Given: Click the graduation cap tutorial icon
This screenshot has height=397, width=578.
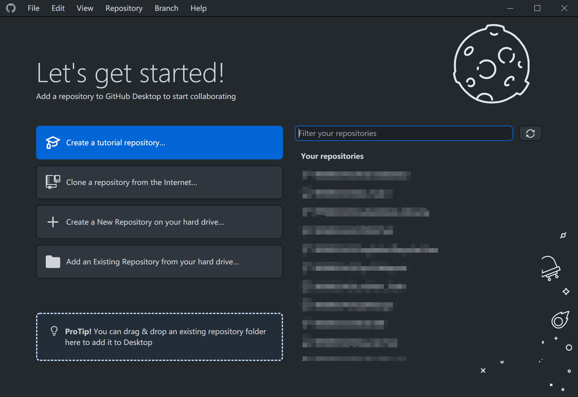Looking at the screenshot, I should (53, 143).
